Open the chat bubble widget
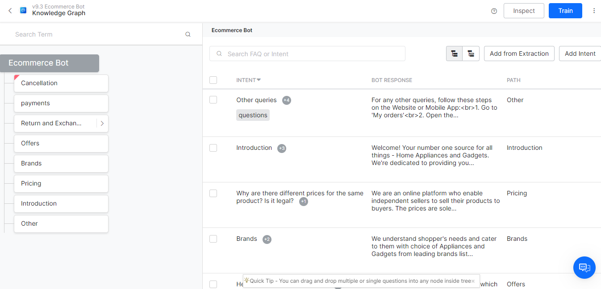The width and height of the screenshot is (601, 289). 584,268
